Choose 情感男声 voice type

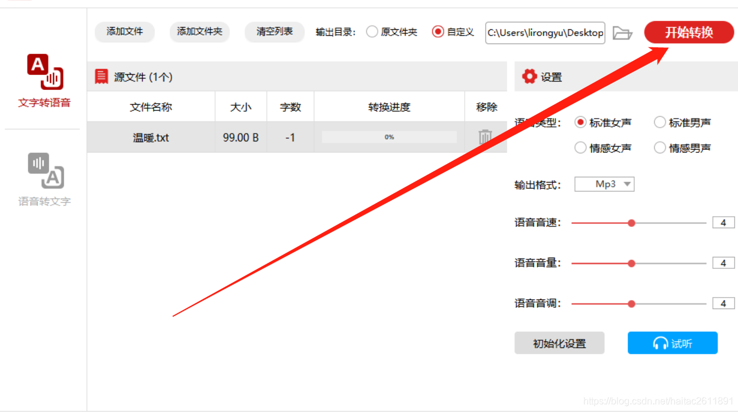pos(682,147)
